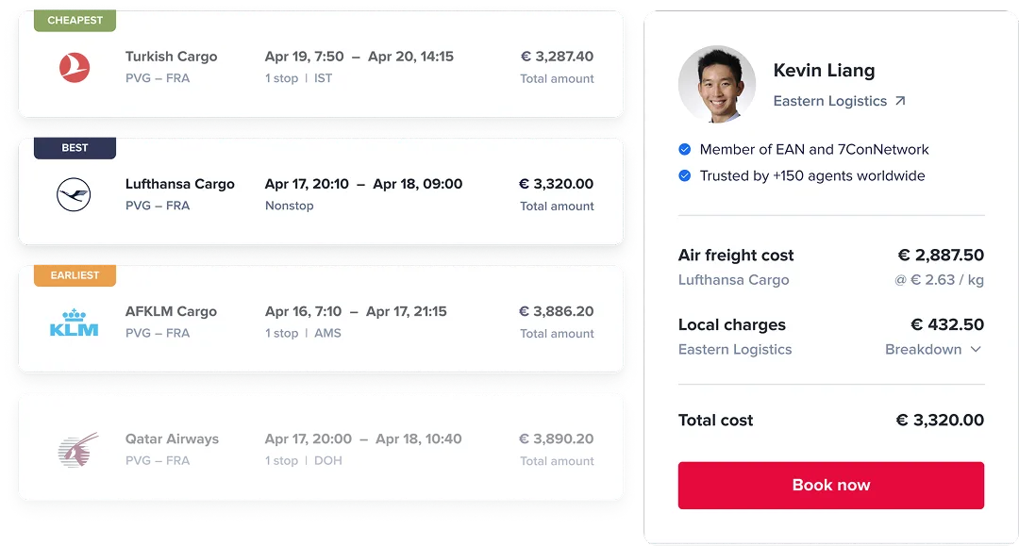Click the EARLIEST badge on AFKLM Cargo
1019x546 pixels.
point(75,274)
